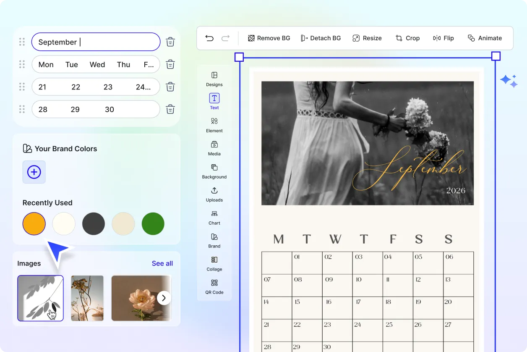This screenshot has height=352, width=527.
Task: Click the top-right canvas selection handle
Action: coord(496,56)
